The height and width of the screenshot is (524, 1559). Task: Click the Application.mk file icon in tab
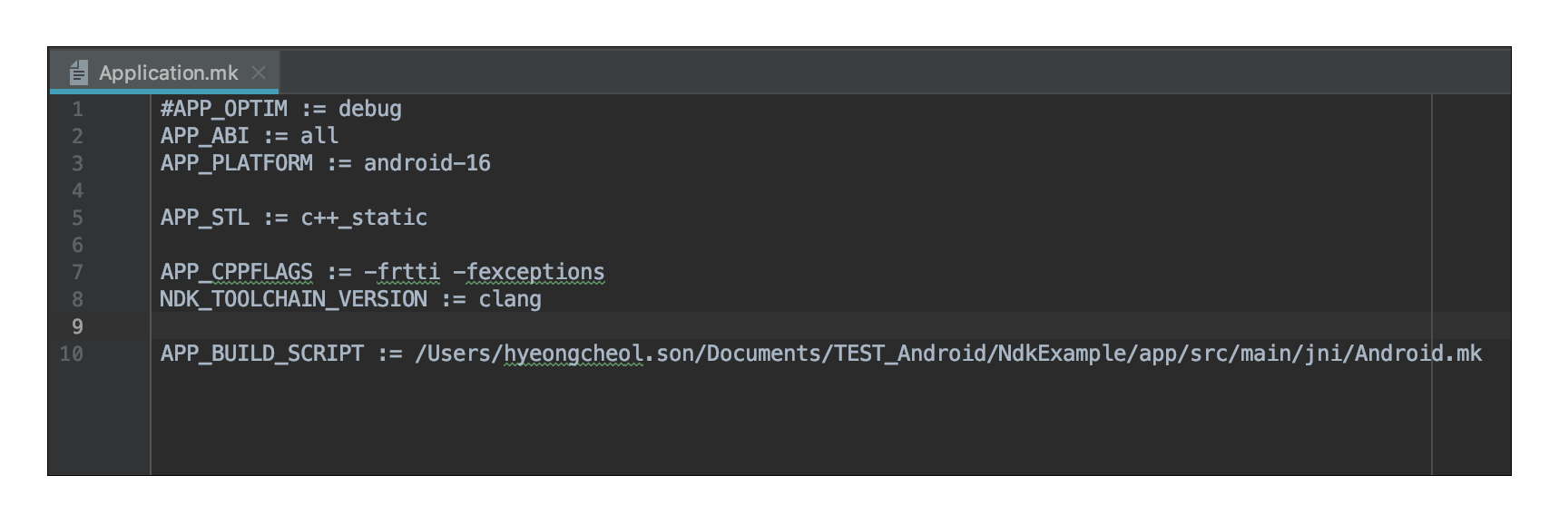coord(79,73)
